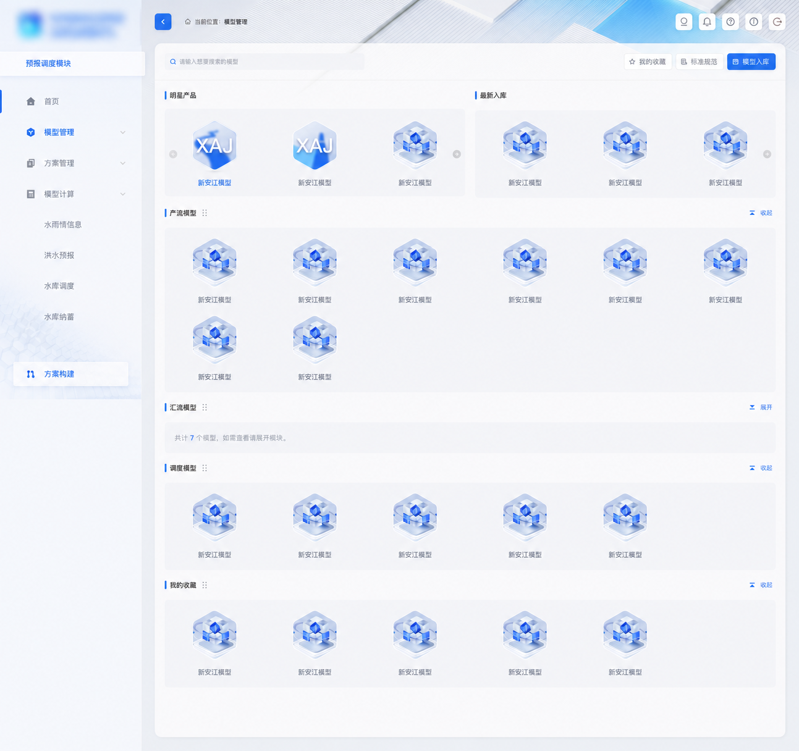Open the XAJ model card with gray label
Image resolution: width=799 pixels, height=751 pixels.
tap(315, 153)
